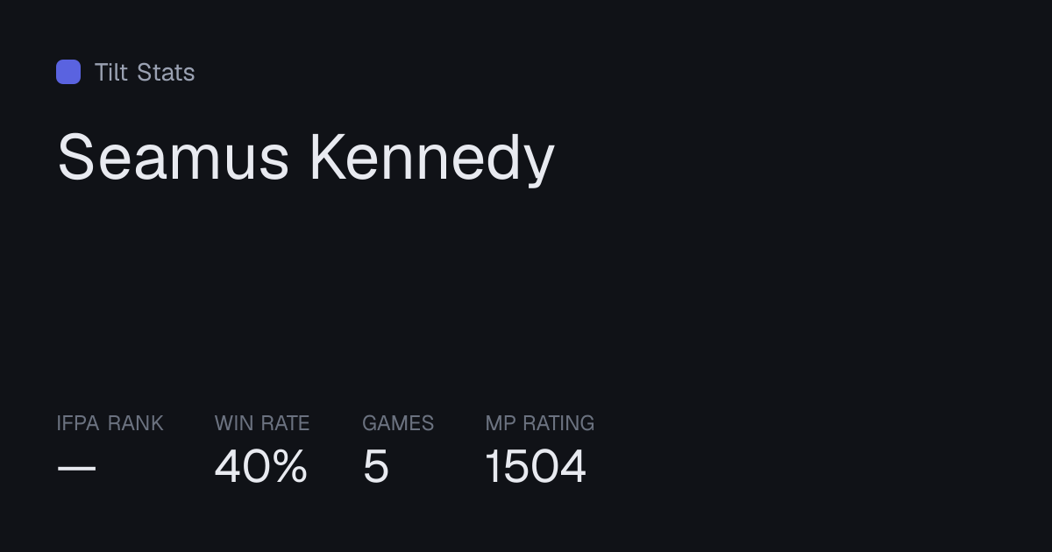Click the word Seamus in the title
This screenshot has width=1052, height=552.
click(173, 159)
